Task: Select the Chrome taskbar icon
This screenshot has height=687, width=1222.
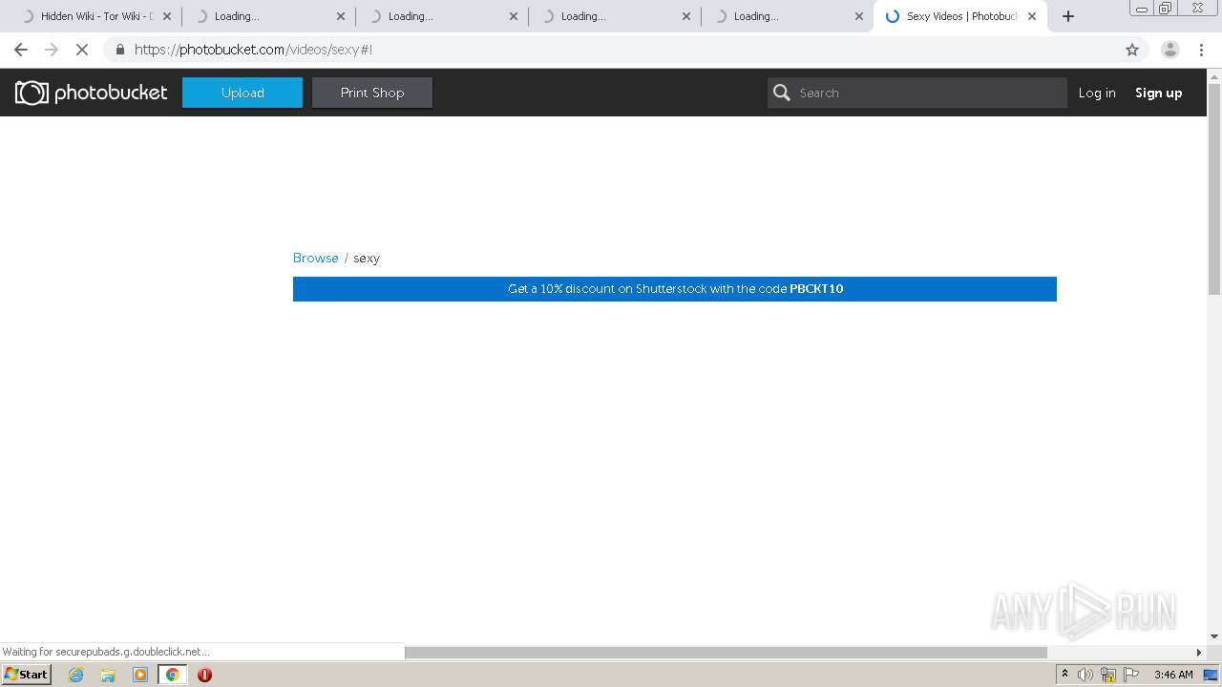Action: tap(172, 675)
